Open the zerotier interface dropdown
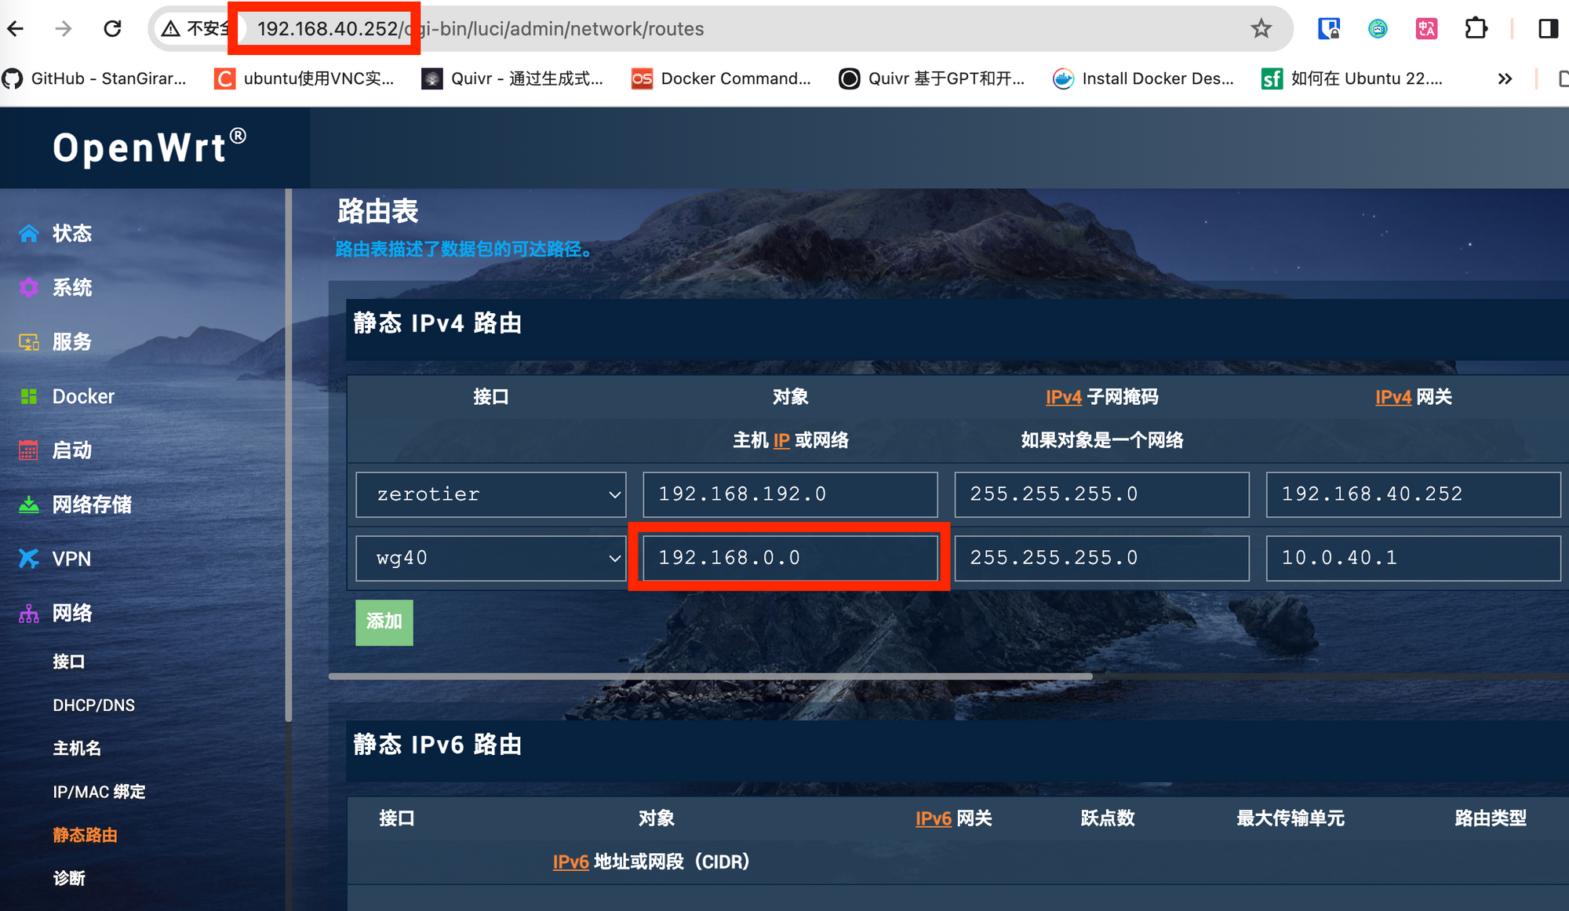This screenshot has width=1569, height=911. click(491, 494)
